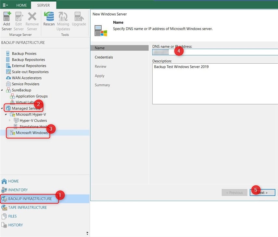Run the Rescan tool
Image resolution: width=278 pixels, height=237 pixels.
(x=49, y=19)
